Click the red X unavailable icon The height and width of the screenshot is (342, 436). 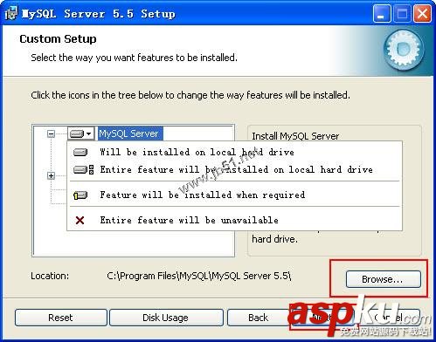tap(80, 220)
